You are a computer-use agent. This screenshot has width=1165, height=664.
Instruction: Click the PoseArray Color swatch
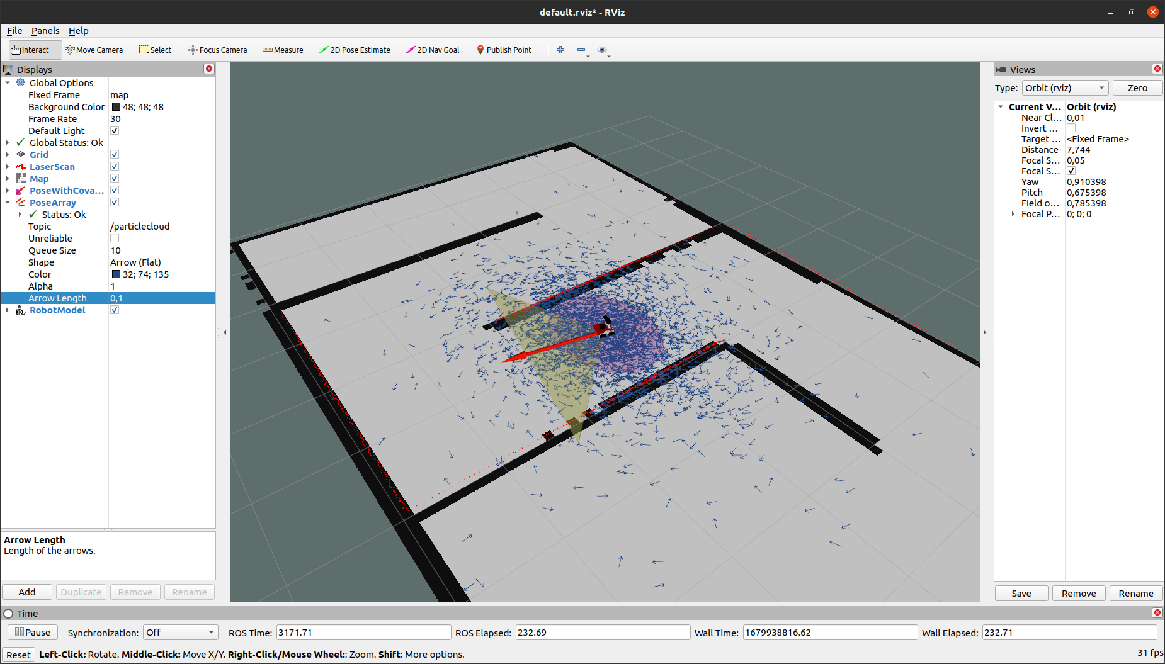(x=116, y=274)
